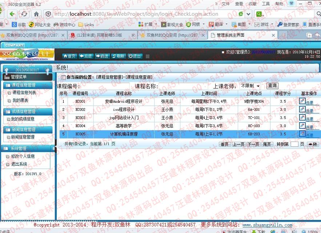Click the list menu icon beside 退出
The width and height of the screenshot is (321, 233).
point(147,56)
